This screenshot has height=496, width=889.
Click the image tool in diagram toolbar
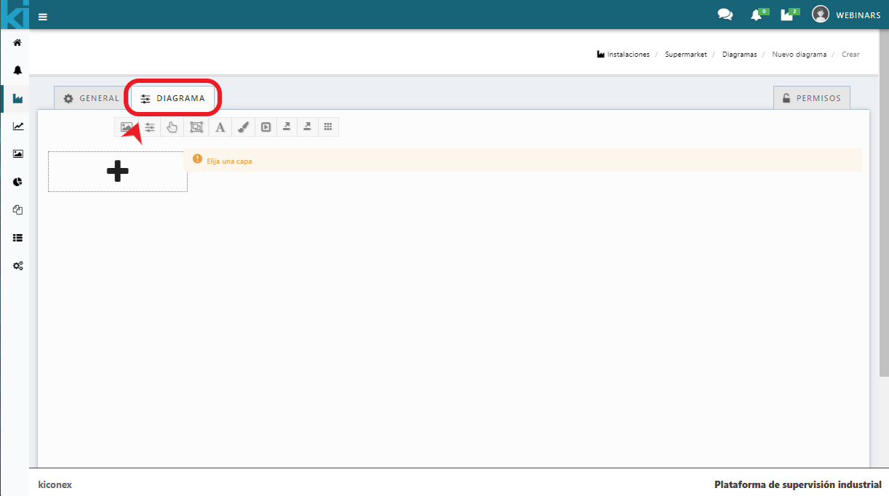127,127
